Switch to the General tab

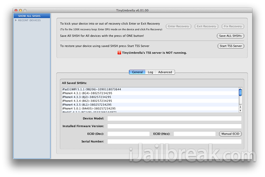pyautogui.click(x=137, y=72)
